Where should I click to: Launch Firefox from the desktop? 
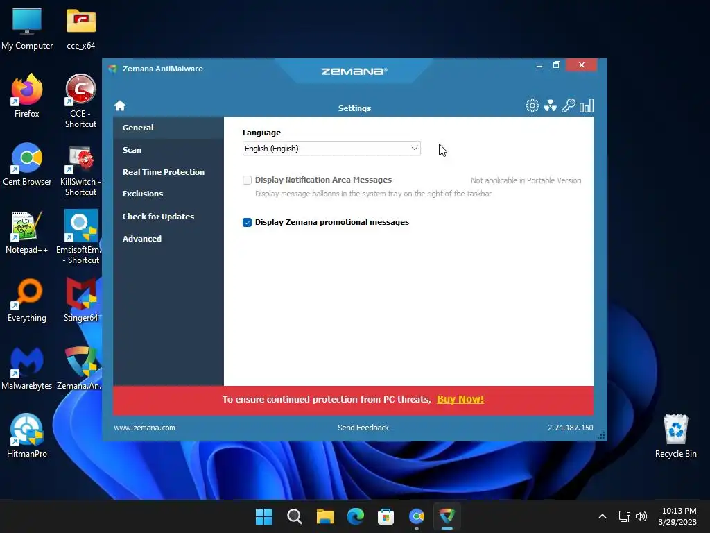click(x=27, y=96)
